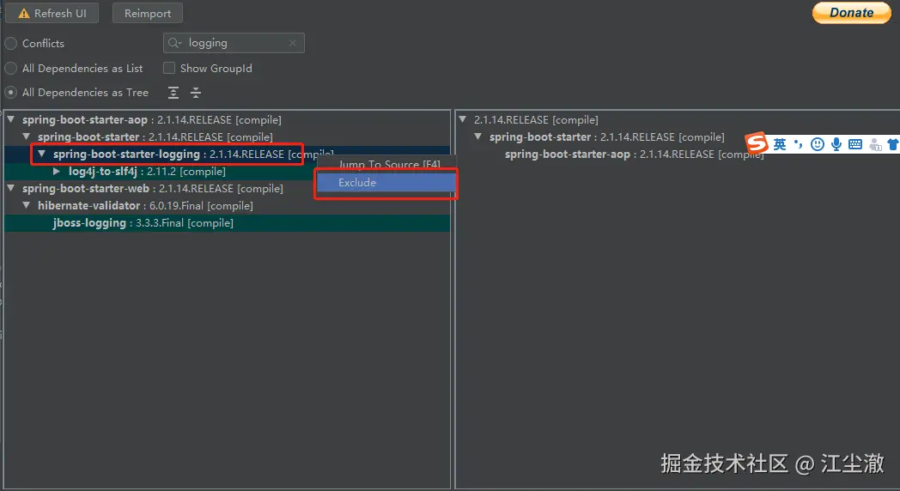Select the Conflicts radio option

[x=11, y=44]
